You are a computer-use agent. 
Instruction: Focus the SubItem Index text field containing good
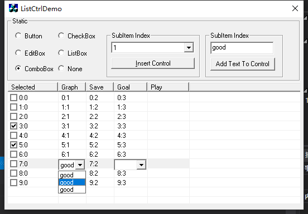(242, 48)
